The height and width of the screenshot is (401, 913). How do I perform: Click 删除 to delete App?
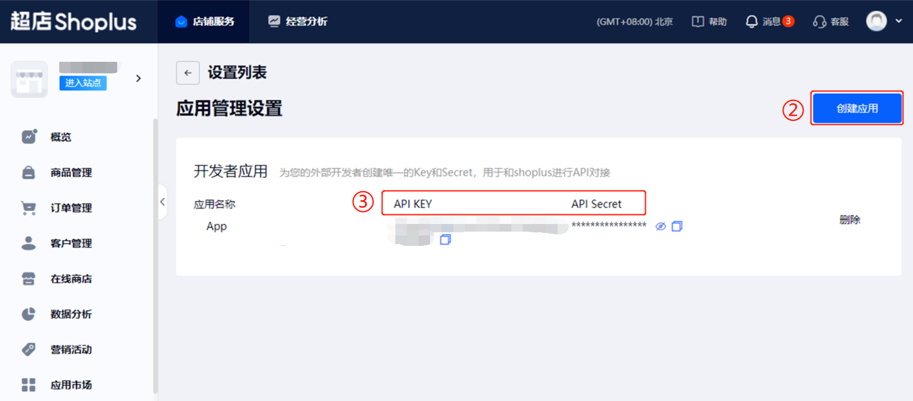850,219
